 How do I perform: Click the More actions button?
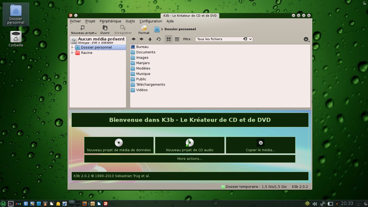click(190, 159)
